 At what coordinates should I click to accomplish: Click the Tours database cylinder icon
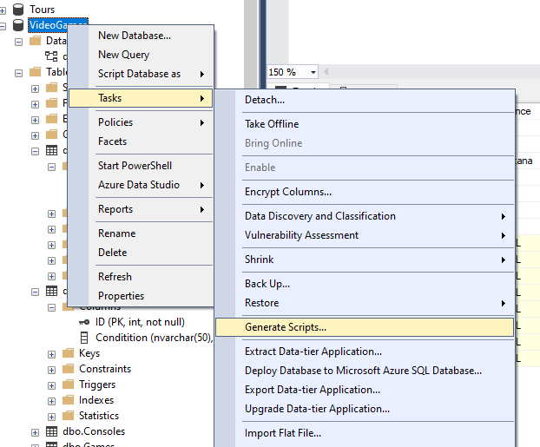[18, 10]
